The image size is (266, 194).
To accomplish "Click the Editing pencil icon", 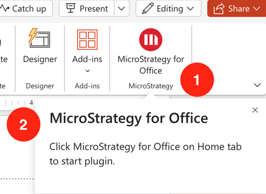I will pyautogui.click(x=148, y=8).
